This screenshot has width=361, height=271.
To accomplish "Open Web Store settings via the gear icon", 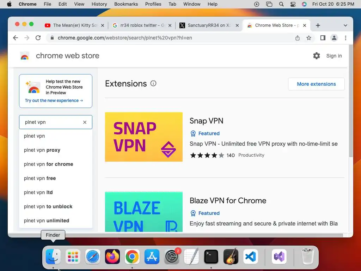I will 317,56.
